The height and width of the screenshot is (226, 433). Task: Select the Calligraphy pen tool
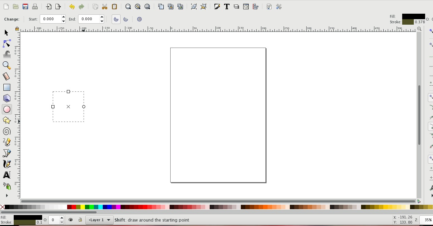click(7, 164)
